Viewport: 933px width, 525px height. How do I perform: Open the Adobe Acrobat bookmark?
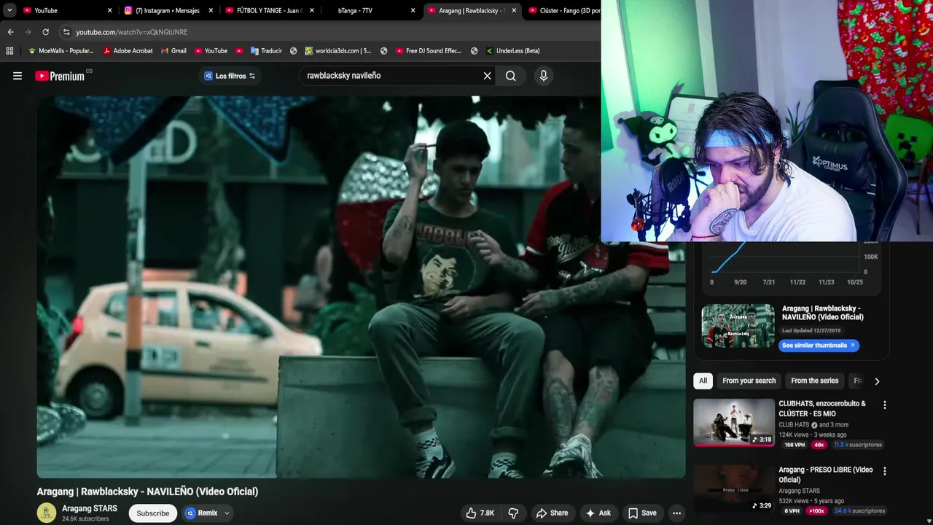[128, 51]
